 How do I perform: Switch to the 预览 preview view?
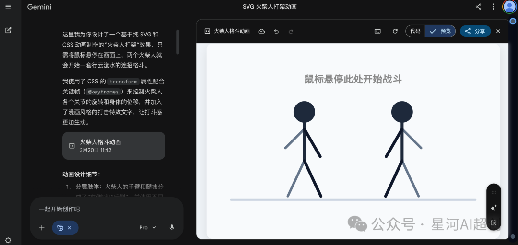click(x=441, y=31)
